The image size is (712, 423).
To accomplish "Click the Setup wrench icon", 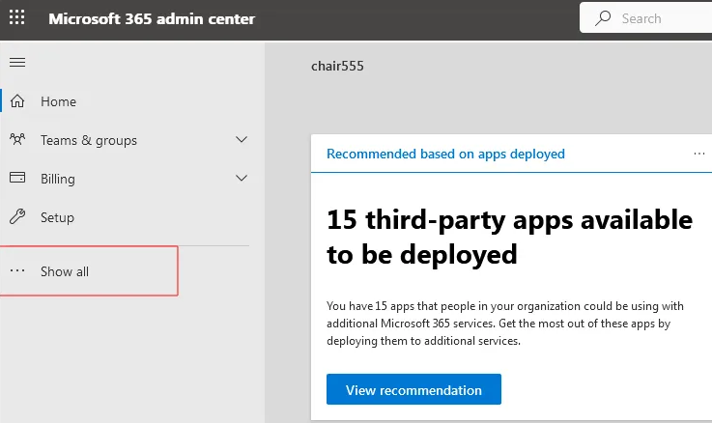I will pyautogui.click(x=17, y=217).
